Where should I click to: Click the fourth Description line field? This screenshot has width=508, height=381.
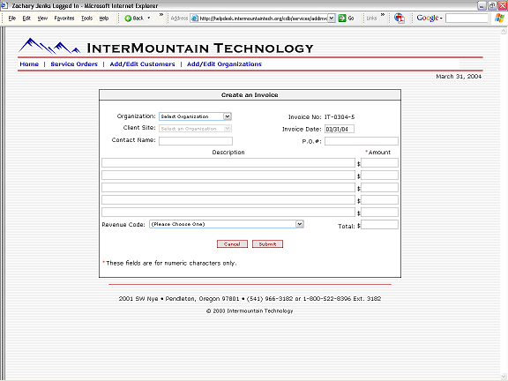click(228, 199)
